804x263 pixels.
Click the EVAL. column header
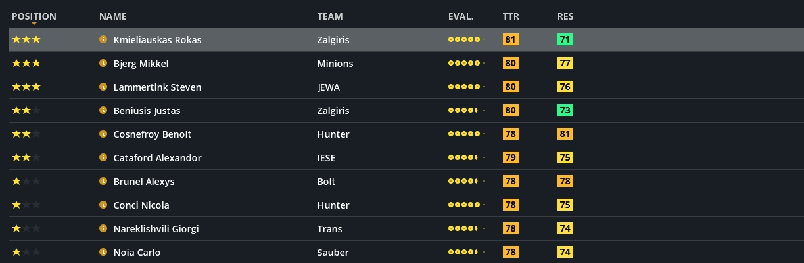point(461,16)
